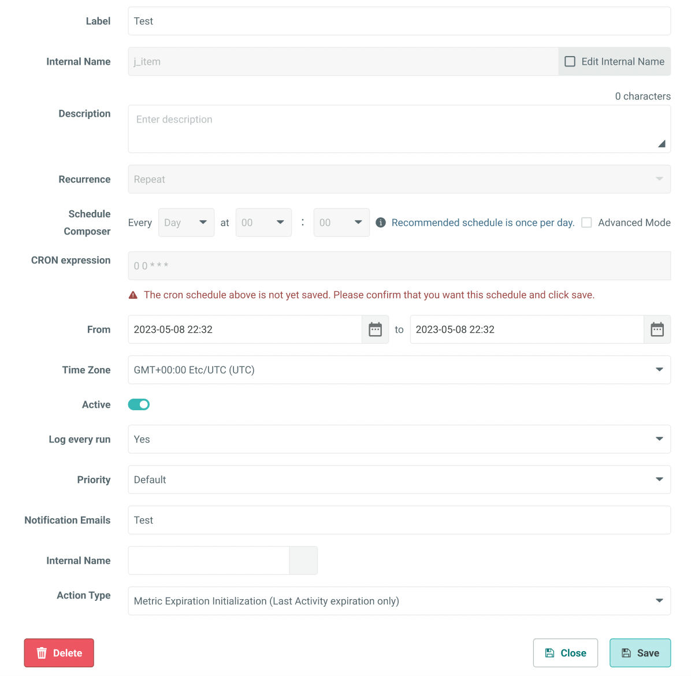Expand the Recurrence Repeat dropdown
Image resolution: width=691 pixels, height=676 pixels.
pyautogui.click(x=399, y=179)
